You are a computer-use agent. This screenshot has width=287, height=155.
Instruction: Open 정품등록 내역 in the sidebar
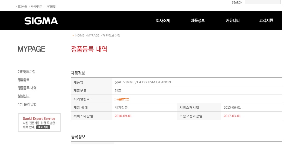pyautogui.click(x=27, y=88)
